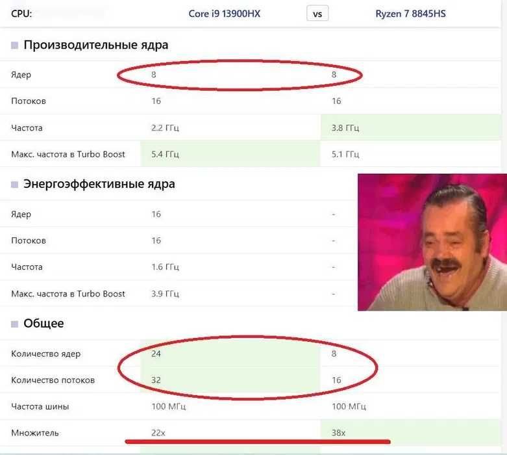Select the Частота шины row label
Image resolution: width=507 pixels, height=455 pixels.
pos(40,406)
